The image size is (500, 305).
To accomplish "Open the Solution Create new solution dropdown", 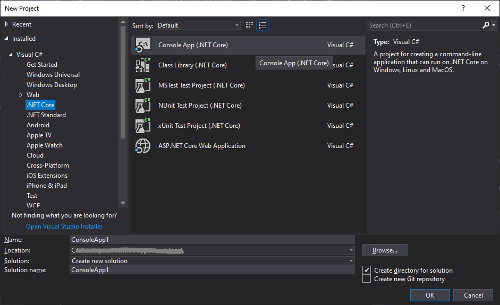I will coord(351,261).
